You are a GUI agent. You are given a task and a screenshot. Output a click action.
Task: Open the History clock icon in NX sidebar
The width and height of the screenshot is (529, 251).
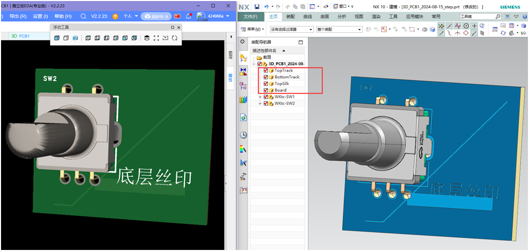[x=243, y=135]
